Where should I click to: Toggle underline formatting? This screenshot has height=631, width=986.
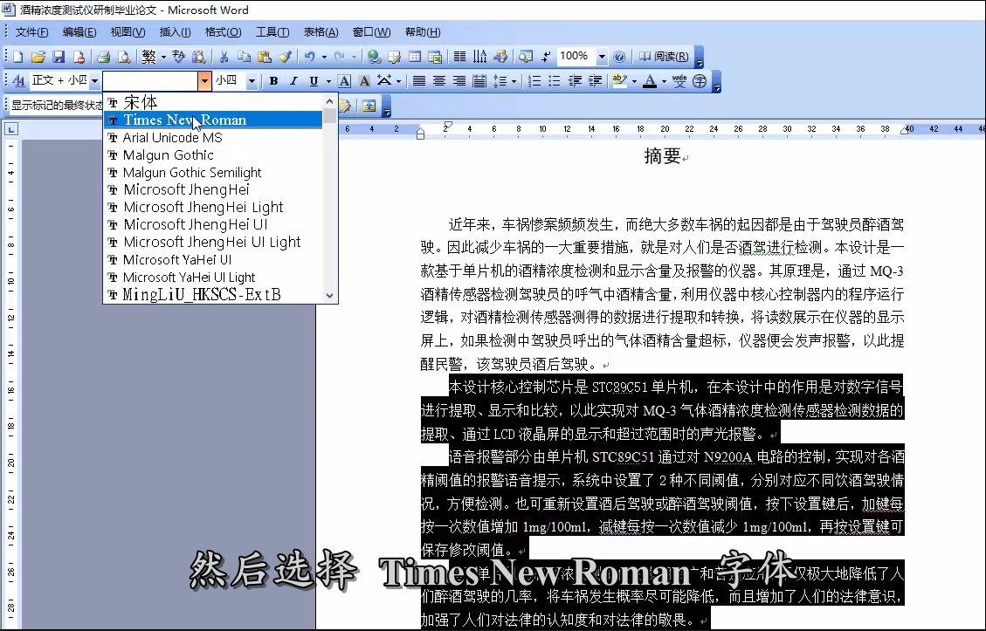point(314,81)
